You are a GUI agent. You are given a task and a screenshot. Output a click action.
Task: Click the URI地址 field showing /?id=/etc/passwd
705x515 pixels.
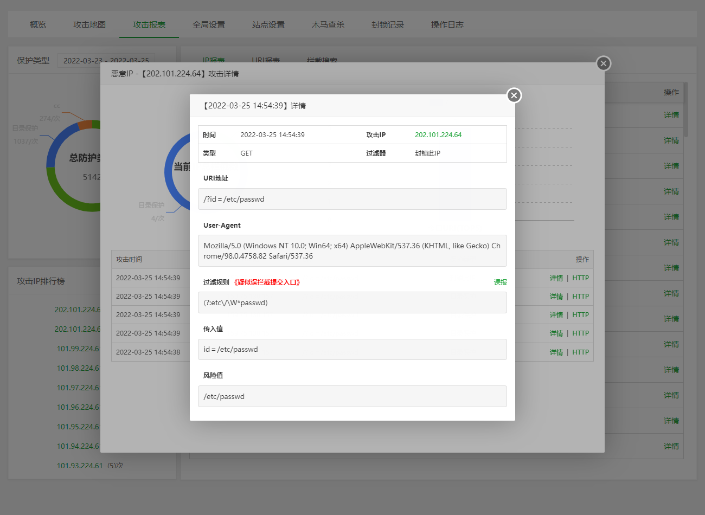352,199
